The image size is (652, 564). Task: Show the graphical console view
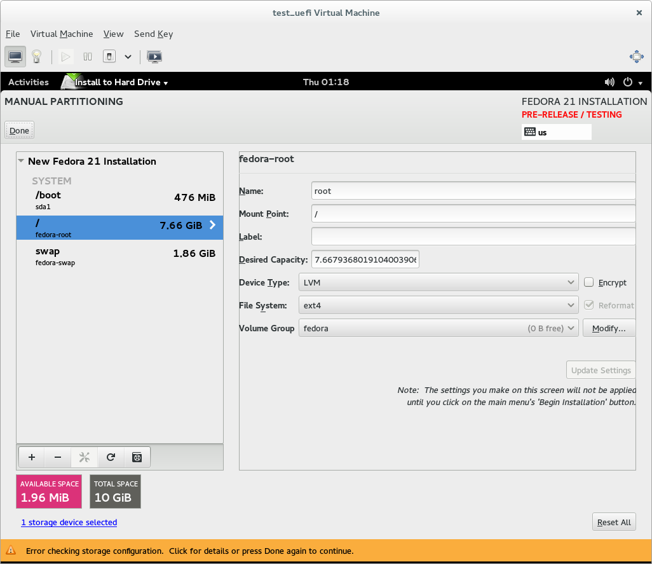tap(15, 57)
